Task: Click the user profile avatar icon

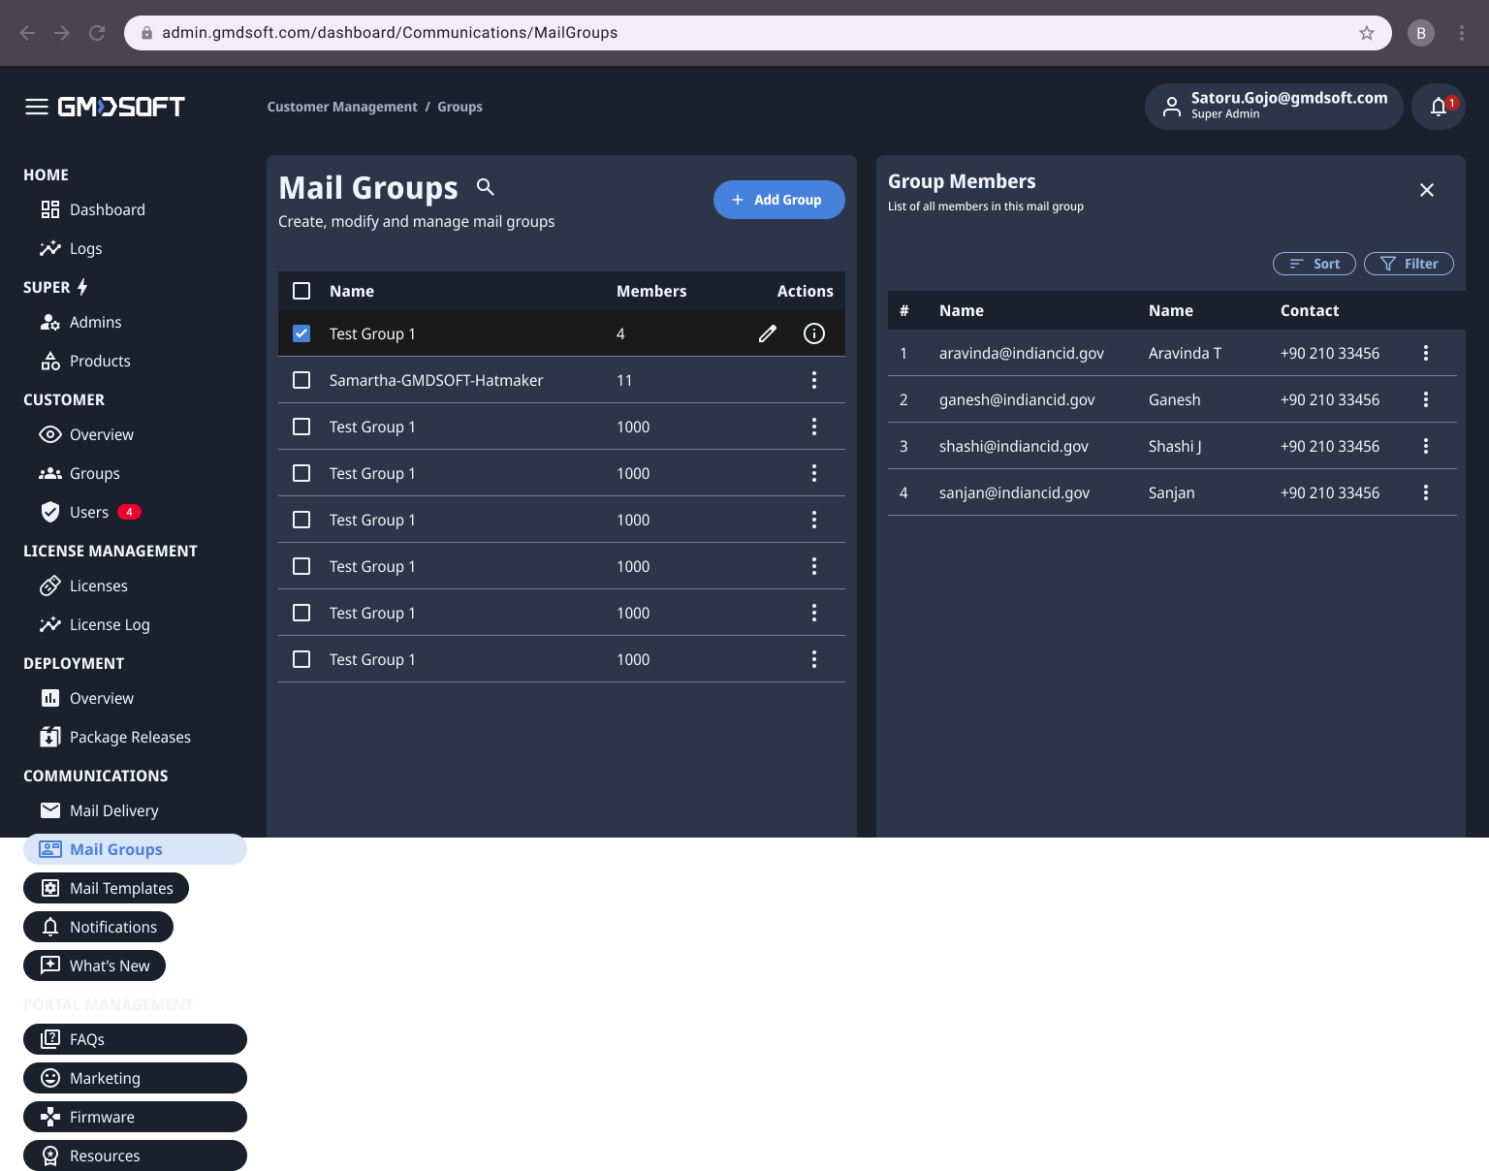Action: [x=1172, y=107]
